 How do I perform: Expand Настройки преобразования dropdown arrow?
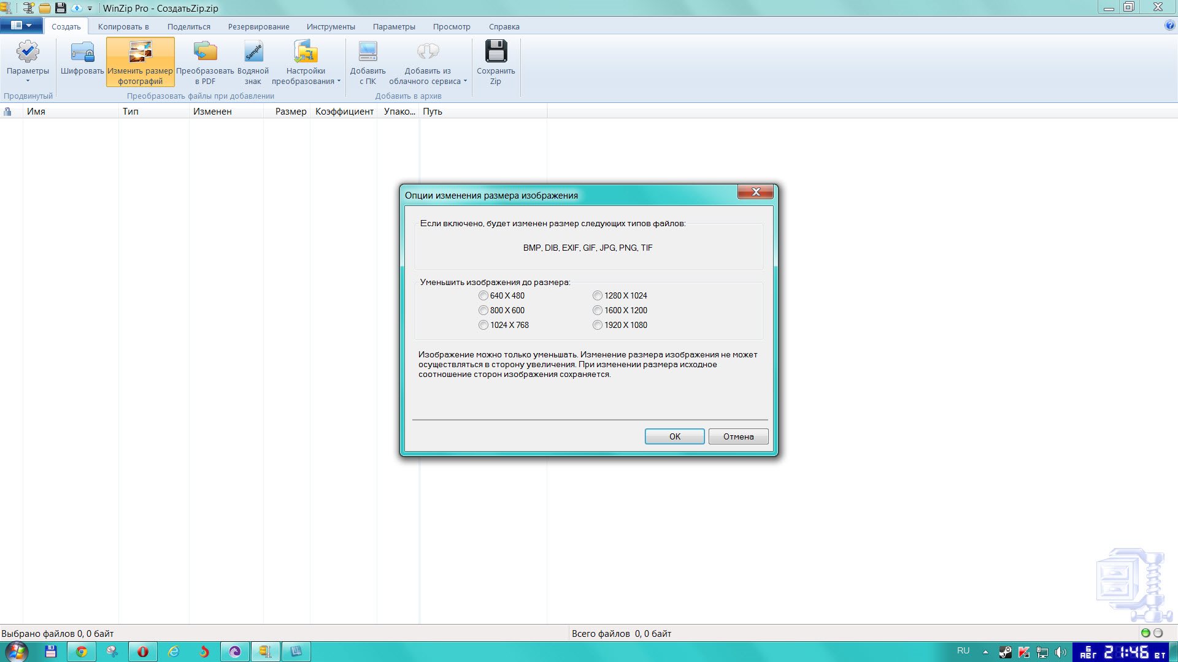pos(339,81)
